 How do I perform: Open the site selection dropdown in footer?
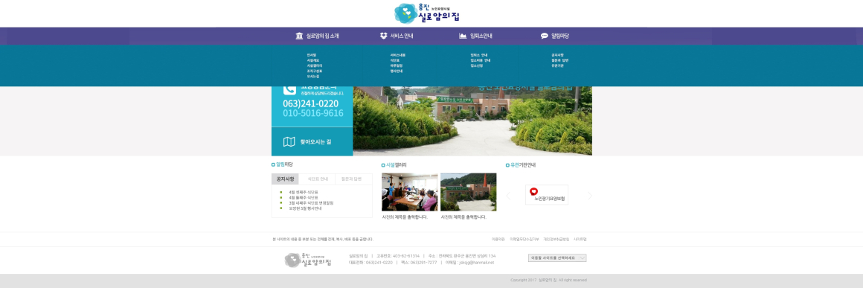pyautogui.click(x=557, y=257)
